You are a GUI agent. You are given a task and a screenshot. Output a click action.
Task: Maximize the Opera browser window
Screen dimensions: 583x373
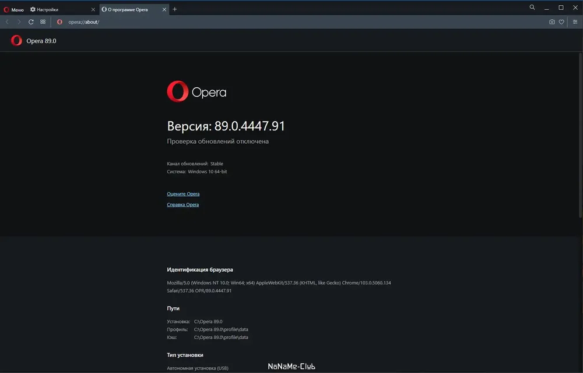(x=561, y=8)
